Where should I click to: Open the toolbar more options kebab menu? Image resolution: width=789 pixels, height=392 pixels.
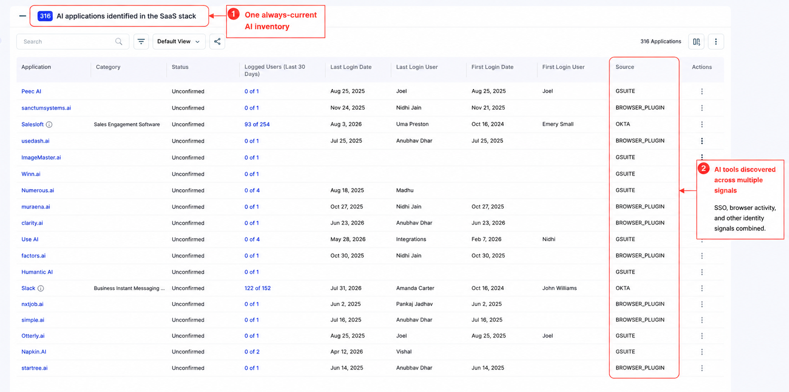716,42
